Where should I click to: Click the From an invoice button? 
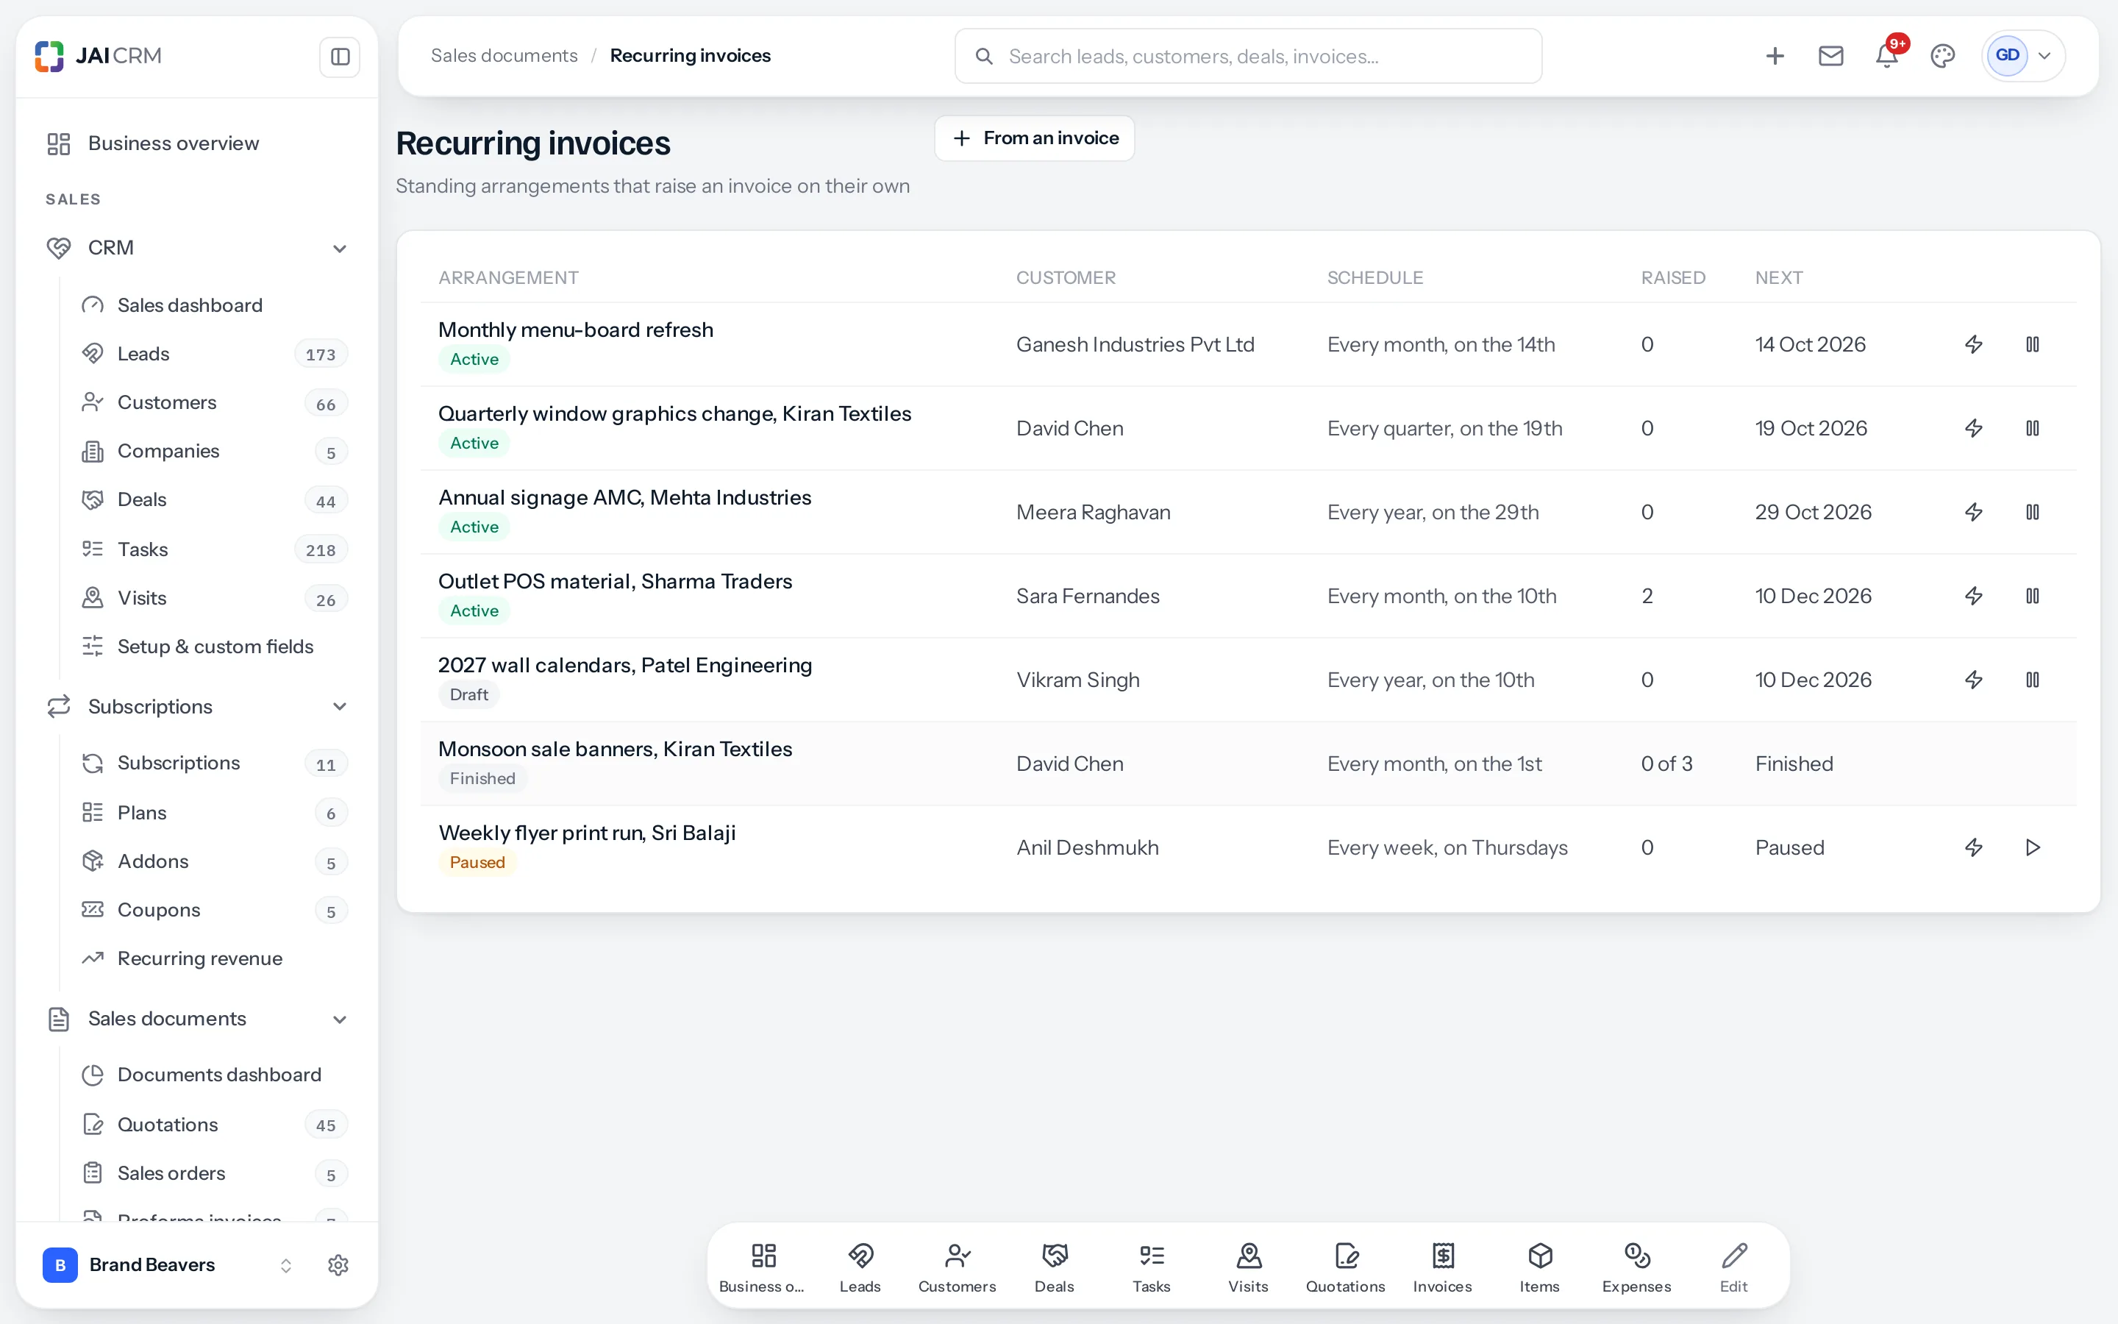[1035, 138]
